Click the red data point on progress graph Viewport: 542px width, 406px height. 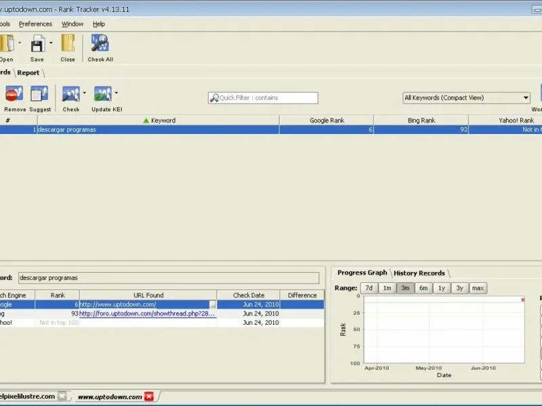pos(522,300)
